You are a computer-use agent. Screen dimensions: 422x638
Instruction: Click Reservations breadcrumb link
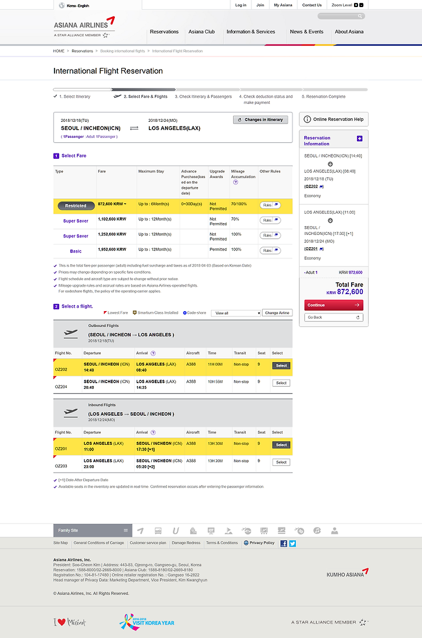pos(82,52)
